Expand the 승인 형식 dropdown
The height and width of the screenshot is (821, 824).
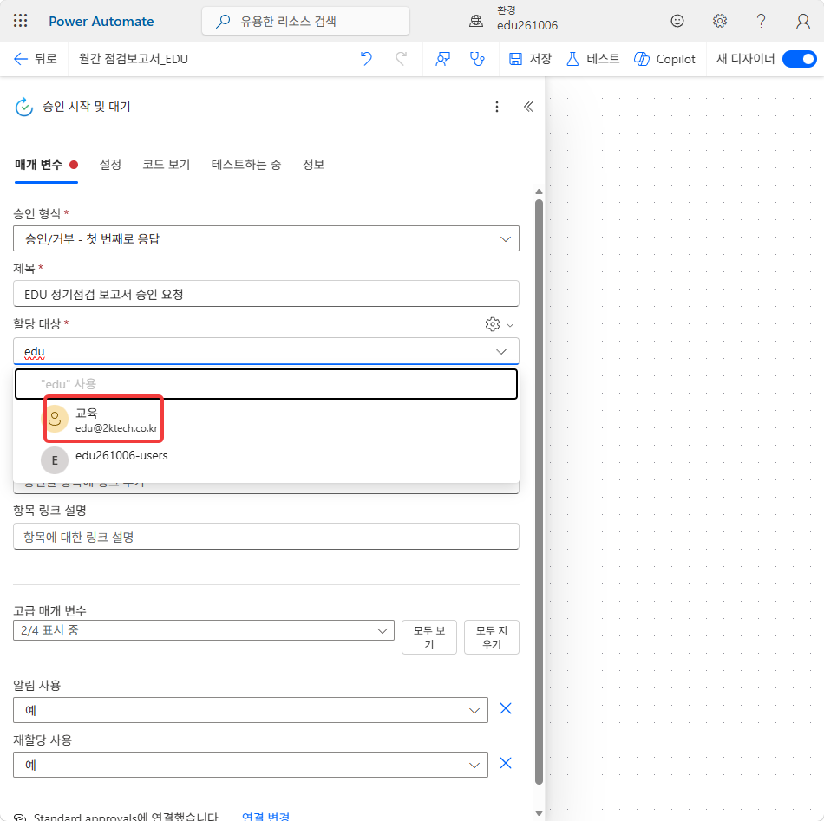tap(266, 239)
